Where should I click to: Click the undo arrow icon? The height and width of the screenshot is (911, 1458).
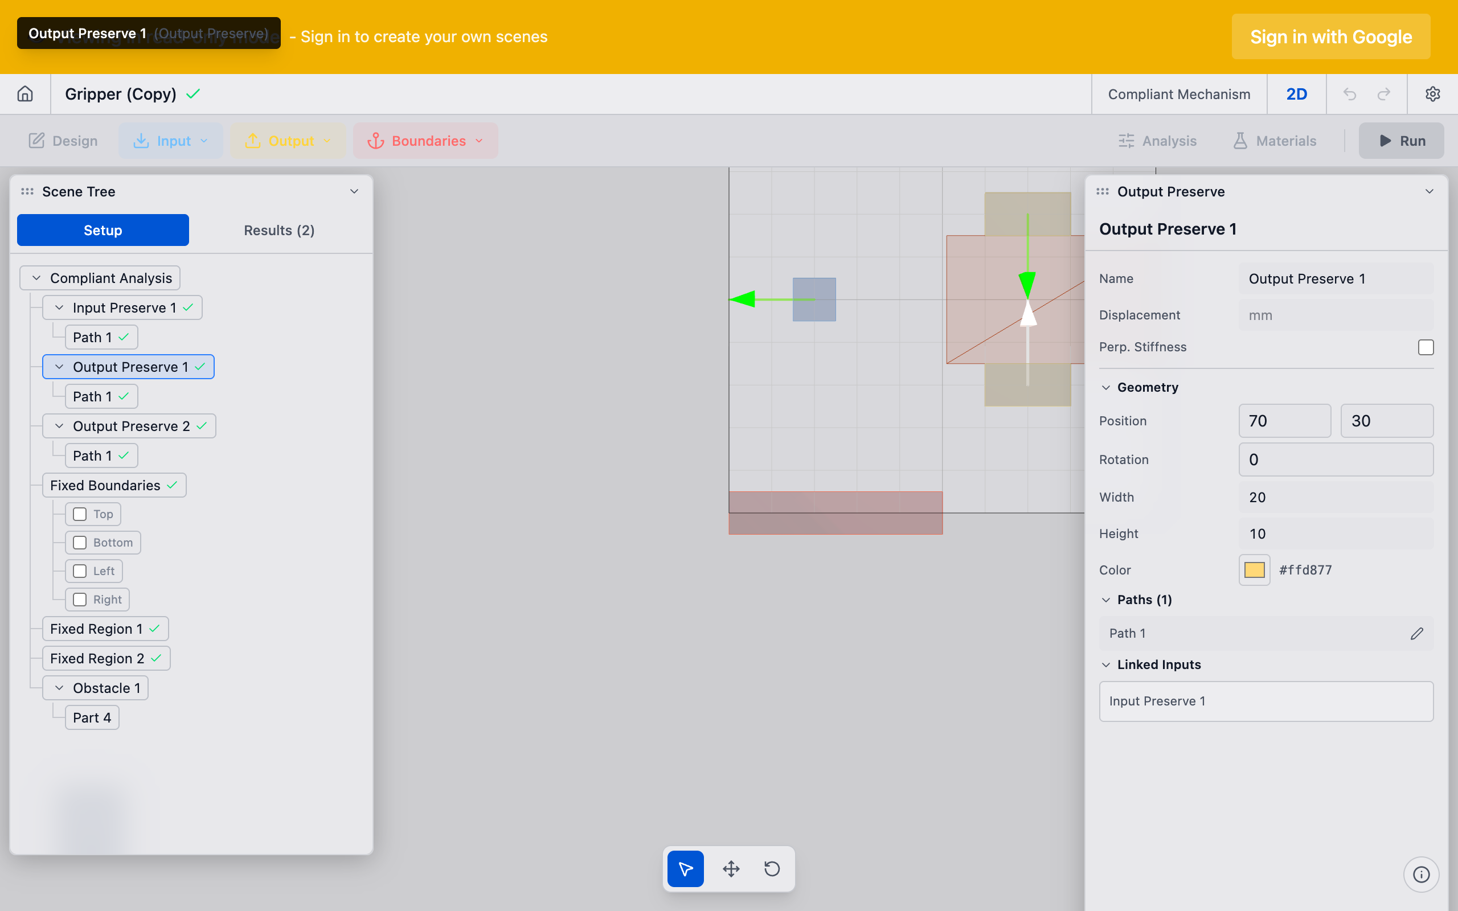pyautogui.click(x=1350, y=94)
